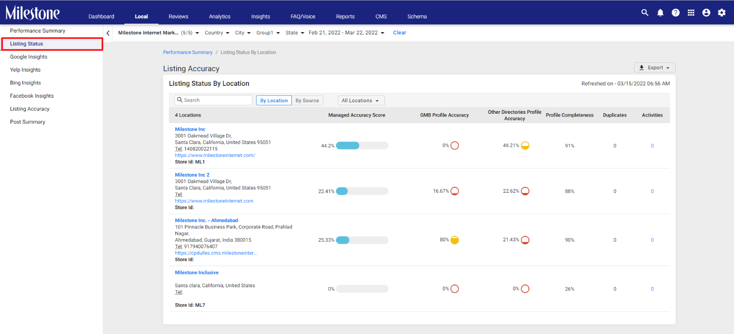Click other directories circle for Milestone Inclusive
The width and height of the screenshot is (734, 334).
click(x=525, y=289)
